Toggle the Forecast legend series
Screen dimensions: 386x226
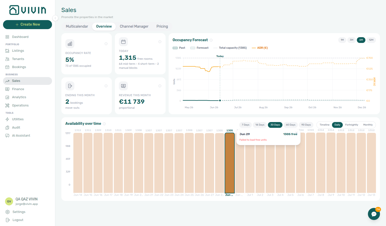(199, 48)
